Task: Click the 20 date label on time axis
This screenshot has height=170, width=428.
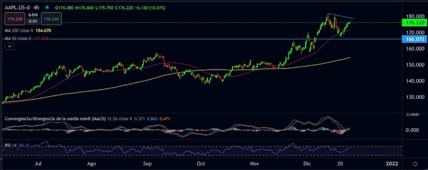Action: click(340, 164)
